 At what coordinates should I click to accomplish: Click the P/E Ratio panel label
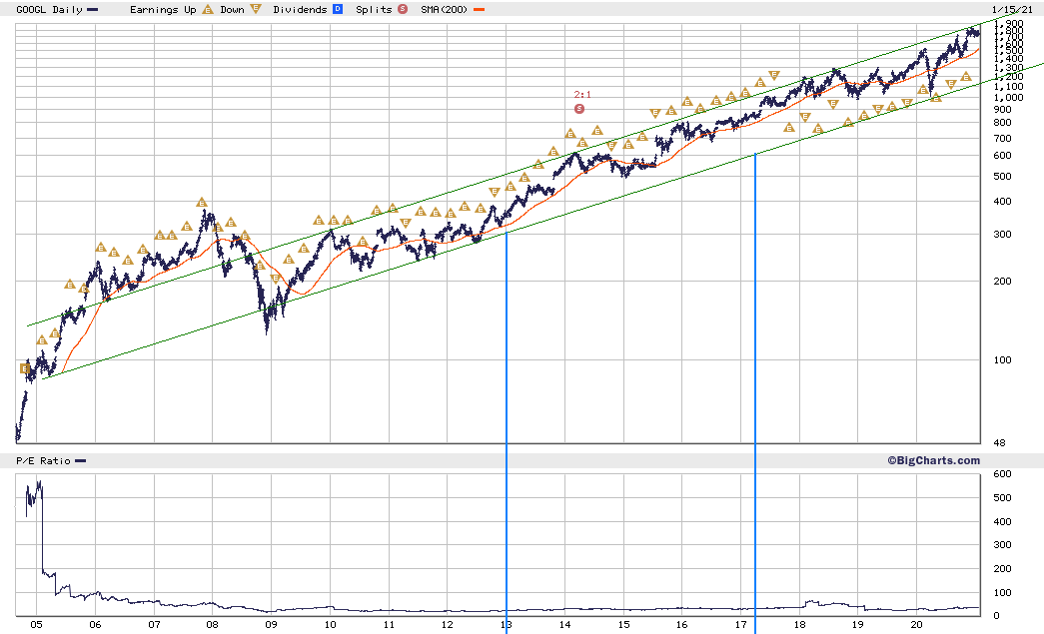point(43,461)
